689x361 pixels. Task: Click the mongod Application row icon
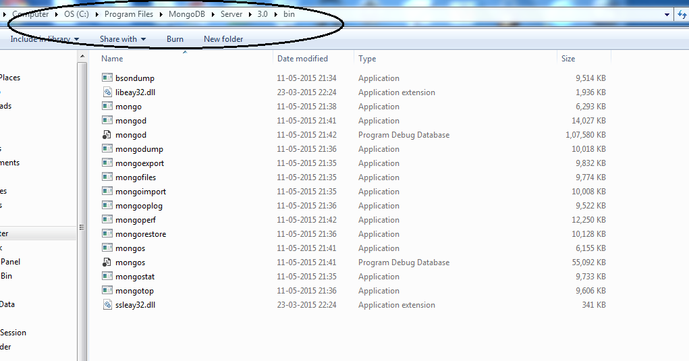(x=107, y=120)
